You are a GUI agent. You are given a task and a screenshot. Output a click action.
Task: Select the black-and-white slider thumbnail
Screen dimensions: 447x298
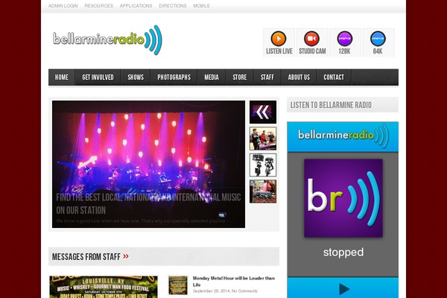point(263,165)
